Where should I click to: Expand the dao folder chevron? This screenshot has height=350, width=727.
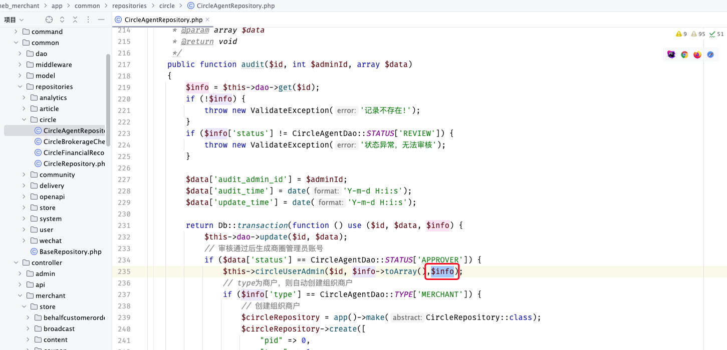point(20,53)
